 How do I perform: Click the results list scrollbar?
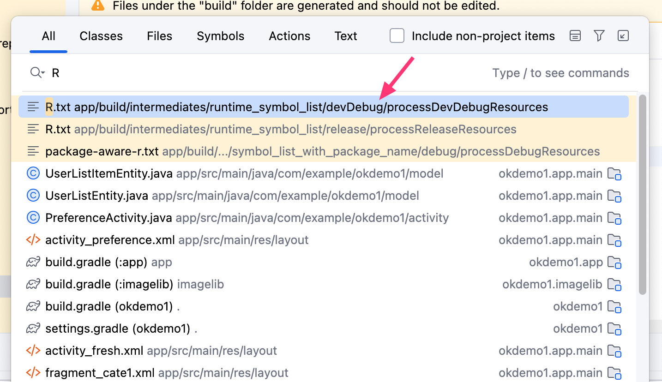(x=642, y=194)
